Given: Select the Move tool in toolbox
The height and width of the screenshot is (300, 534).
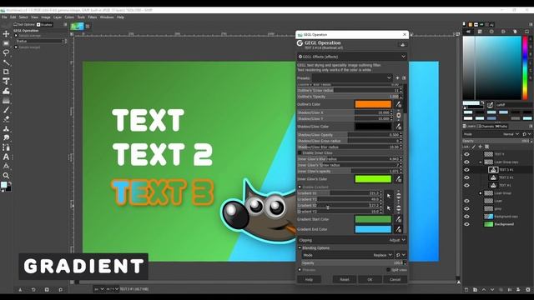Looking at the screenshot, I should tap(6, 33).
